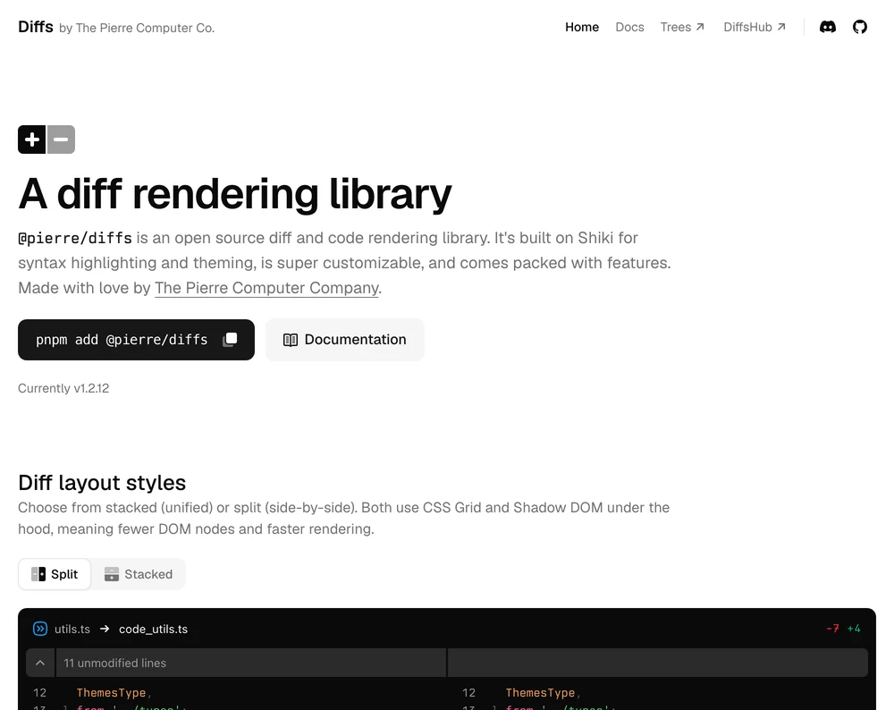894x710 pixels.
Task: Expand the 11 unmodified lines chevron
Action: [40, 663]
